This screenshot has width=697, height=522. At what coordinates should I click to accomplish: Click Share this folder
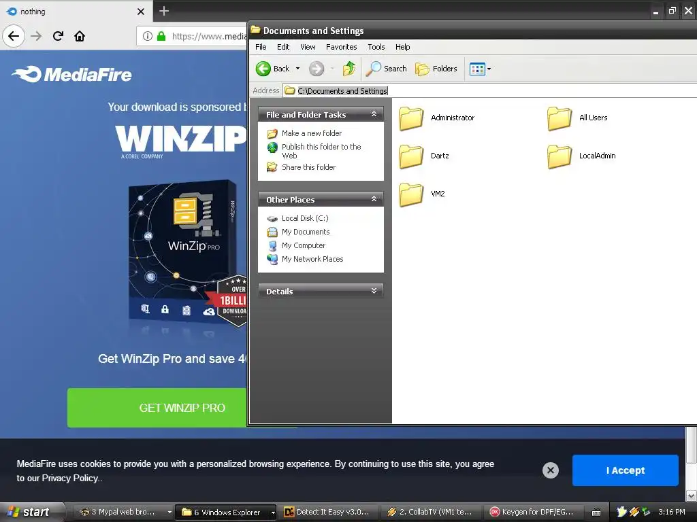click(308, 167)
